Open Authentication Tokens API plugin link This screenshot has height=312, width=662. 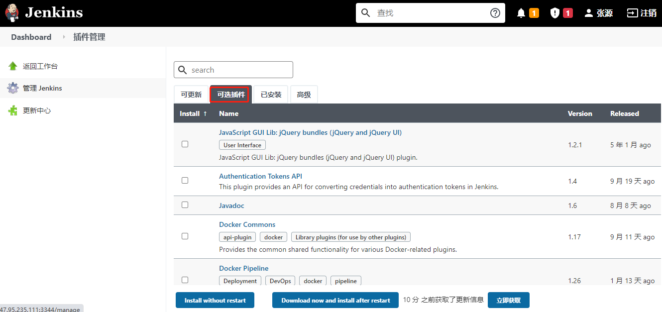coord(260,176)
